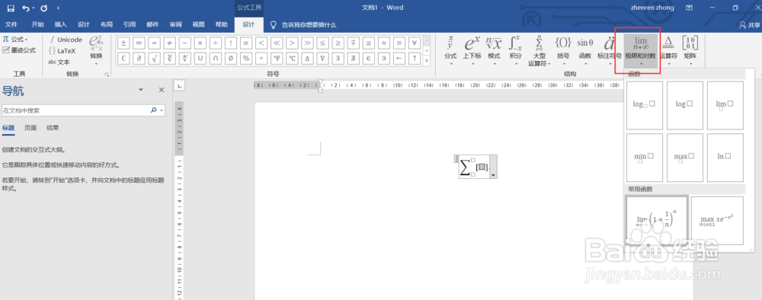Toggle the abc 文本 (text) option
Image resolution: width=762 pixels, height=300 pixels.
click(x=59, y=62)
